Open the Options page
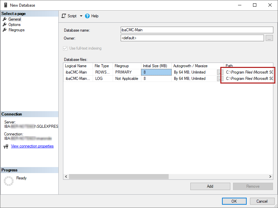Viewport: 278px width, 208px height. 14,25
